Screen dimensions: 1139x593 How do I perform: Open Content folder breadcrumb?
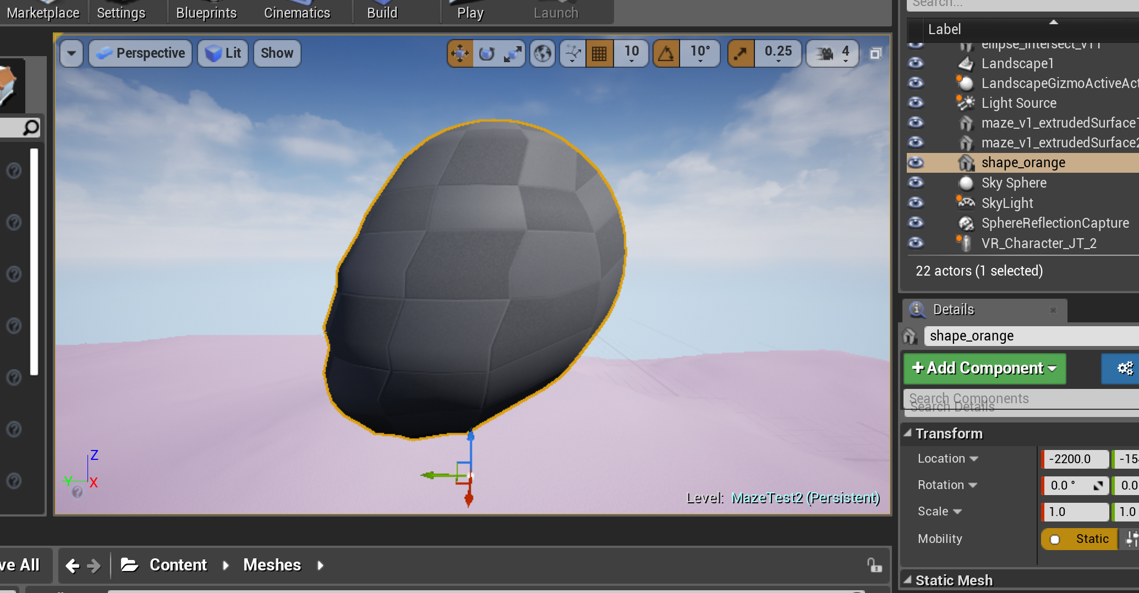coord(178,565)
